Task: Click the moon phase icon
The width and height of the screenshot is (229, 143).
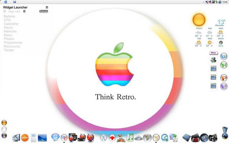Action: (221, 43)
